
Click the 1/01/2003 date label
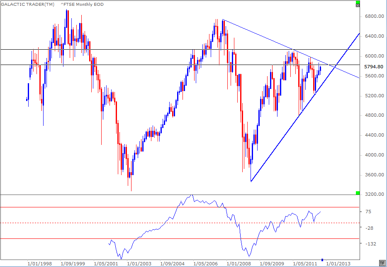pyautogui.click(x=139, y=264)
